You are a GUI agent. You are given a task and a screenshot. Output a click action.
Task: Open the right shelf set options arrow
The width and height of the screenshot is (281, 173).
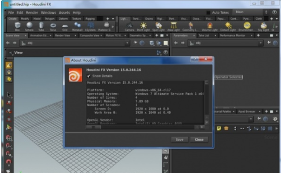[277, 19]
